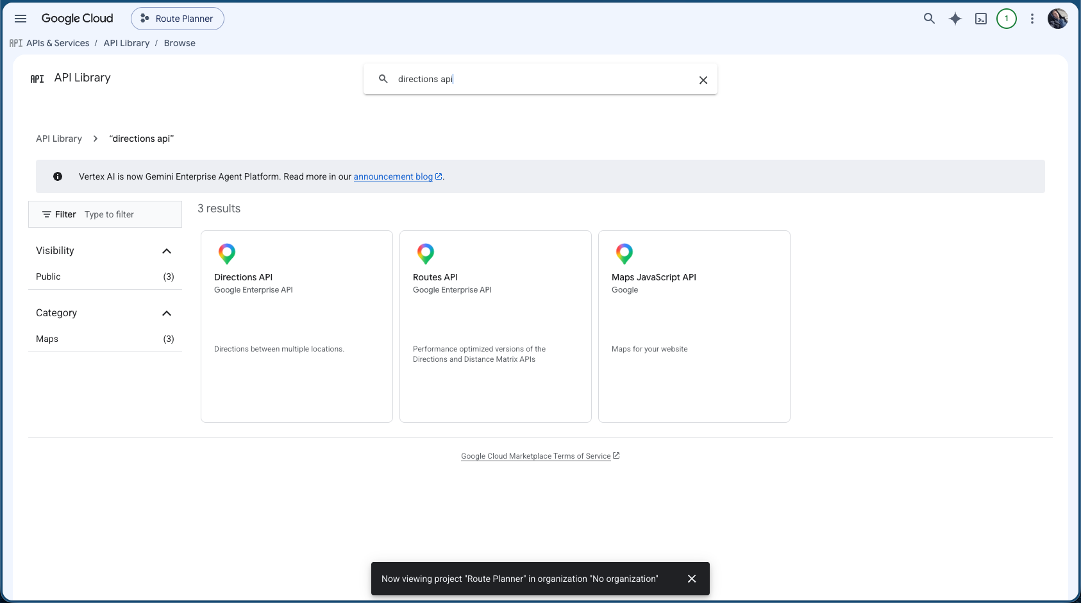Click the Browse breadcrumb
The height and width of the screenshot is (603, 1081).
coord(180,43)
